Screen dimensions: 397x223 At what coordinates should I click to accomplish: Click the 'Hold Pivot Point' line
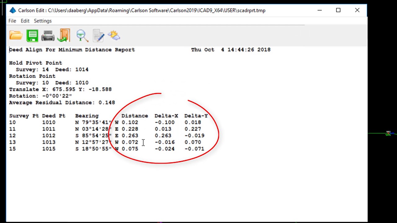[35, 63]
